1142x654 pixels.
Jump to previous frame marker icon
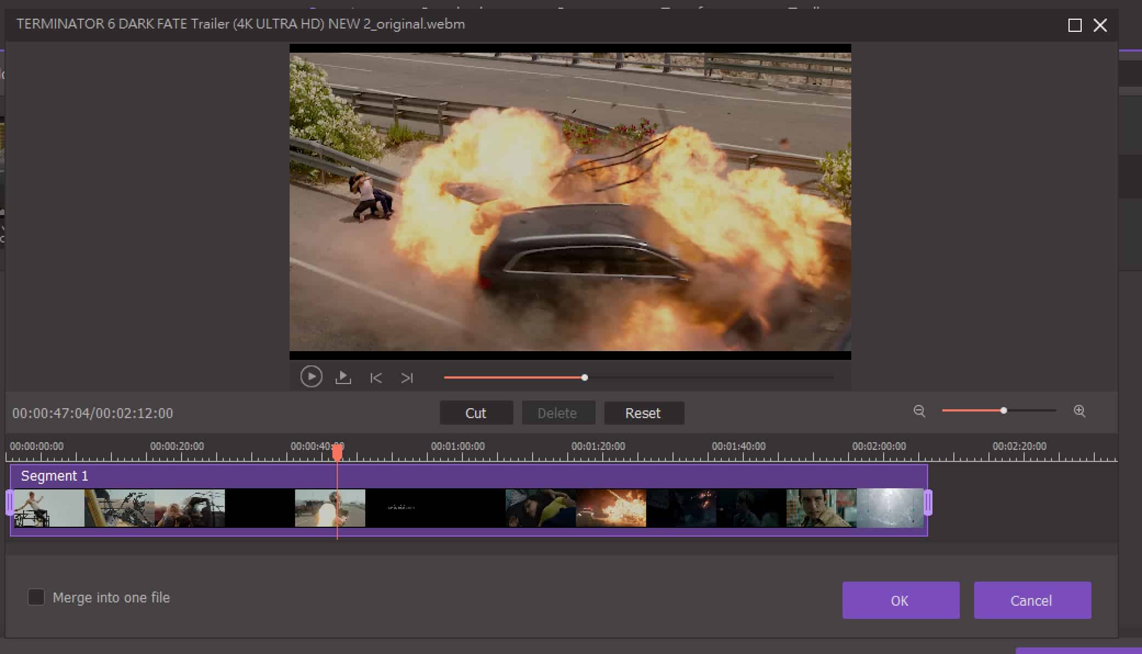tap(376, 378)
